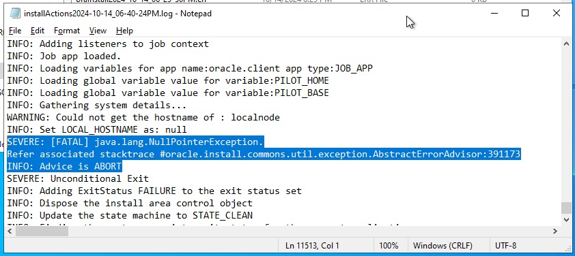This screenshot has height=256, width=575.
Task: Click the 'INFO: Advice is ABORT' line
Action: coord(64,166)
